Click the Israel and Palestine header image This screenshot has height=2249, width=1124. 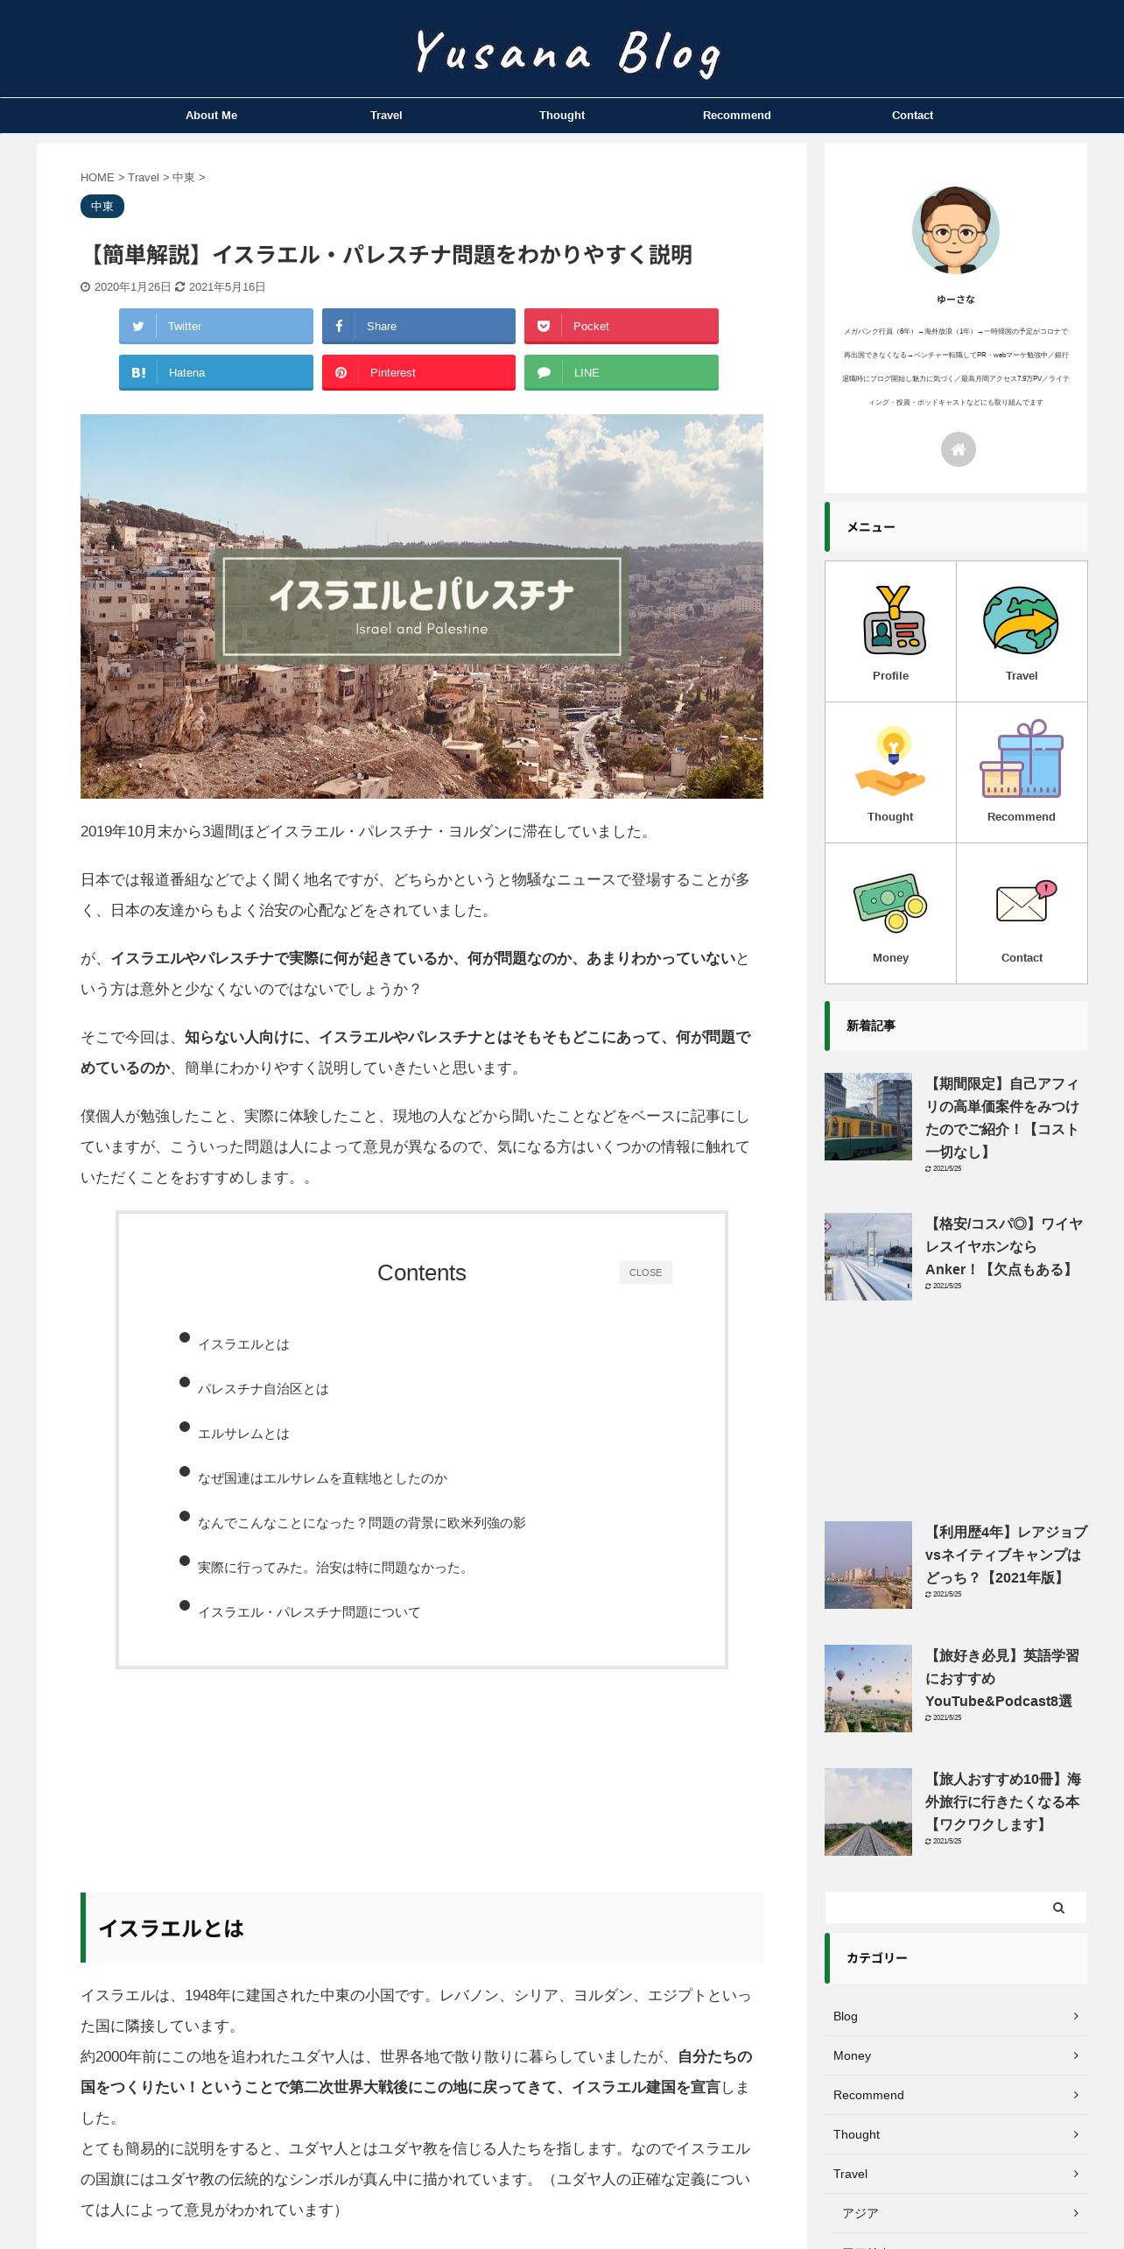pos(422,606)
